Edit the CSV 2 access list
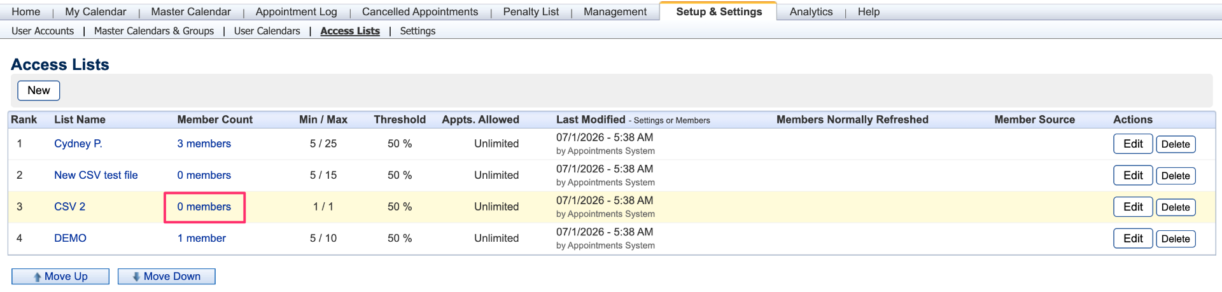The image size is (1222, 292). (x=1133, y=207)
